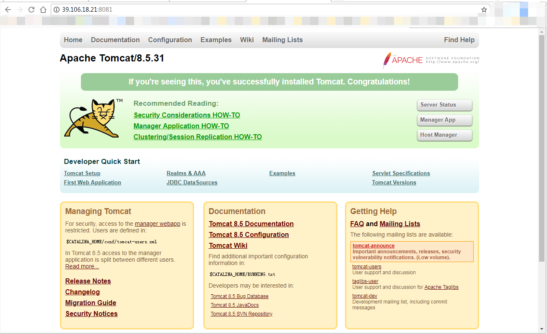Open the Security Notices link
Viewport: 547px width, 334px height.
[x=91, y=314]
